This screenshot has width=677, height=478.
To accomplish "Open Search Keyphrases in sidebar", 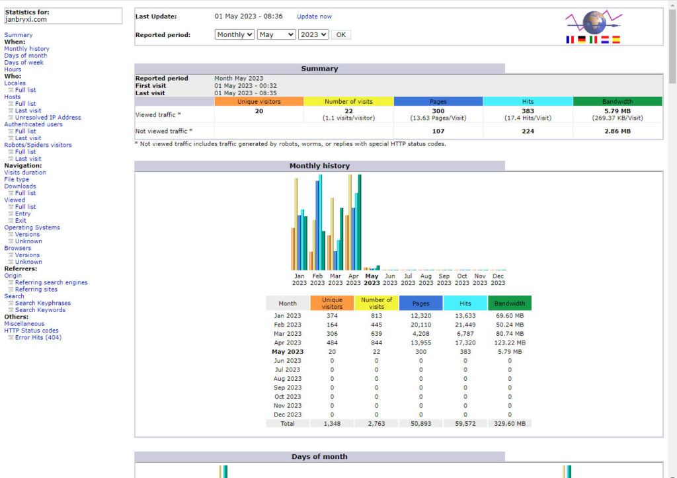I will pos(43,303).
